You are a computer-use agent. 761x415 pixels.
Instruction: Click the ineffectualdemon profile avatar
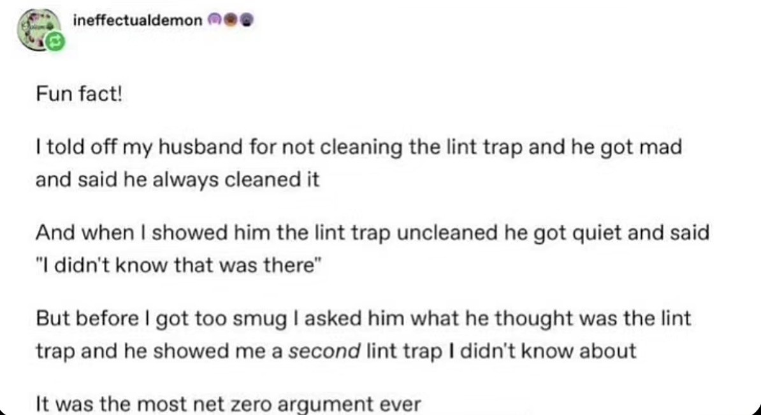click(39, 29)
